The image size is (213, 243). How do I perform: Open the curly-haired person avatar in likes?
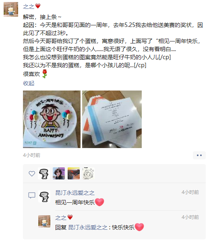coord(59,173)
